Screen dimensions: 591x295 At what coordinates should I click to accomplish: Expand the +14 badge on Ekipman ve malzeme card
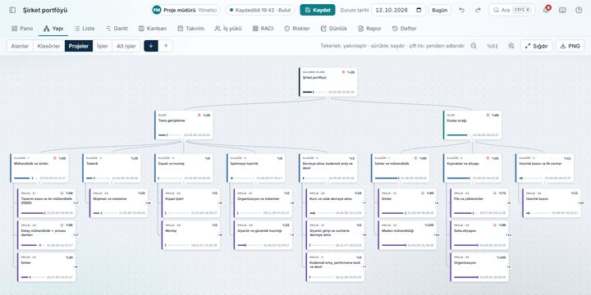pos(148,203)
